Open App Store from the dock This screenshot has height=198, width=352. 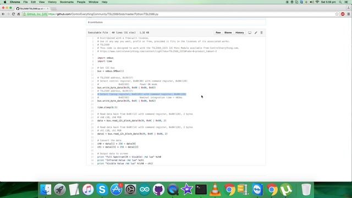(116, 189)
